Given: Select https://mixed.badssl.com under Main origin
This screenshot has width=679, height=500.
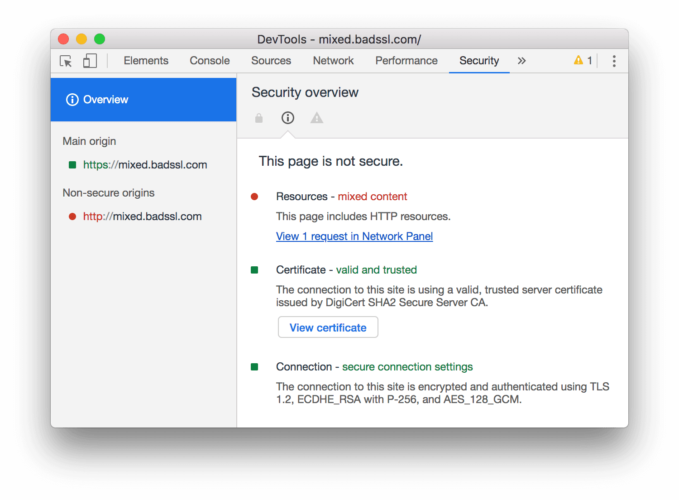Looking at the screenshot, I should 145,165.
